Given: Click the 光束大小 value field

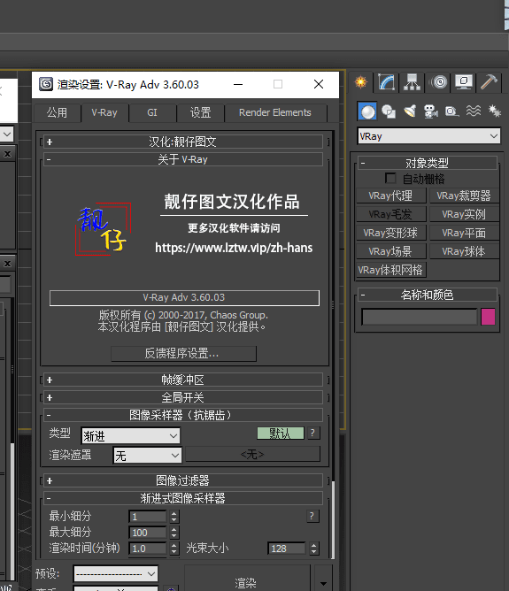Looking at the screenshot, I should click(x=286, y=548).
